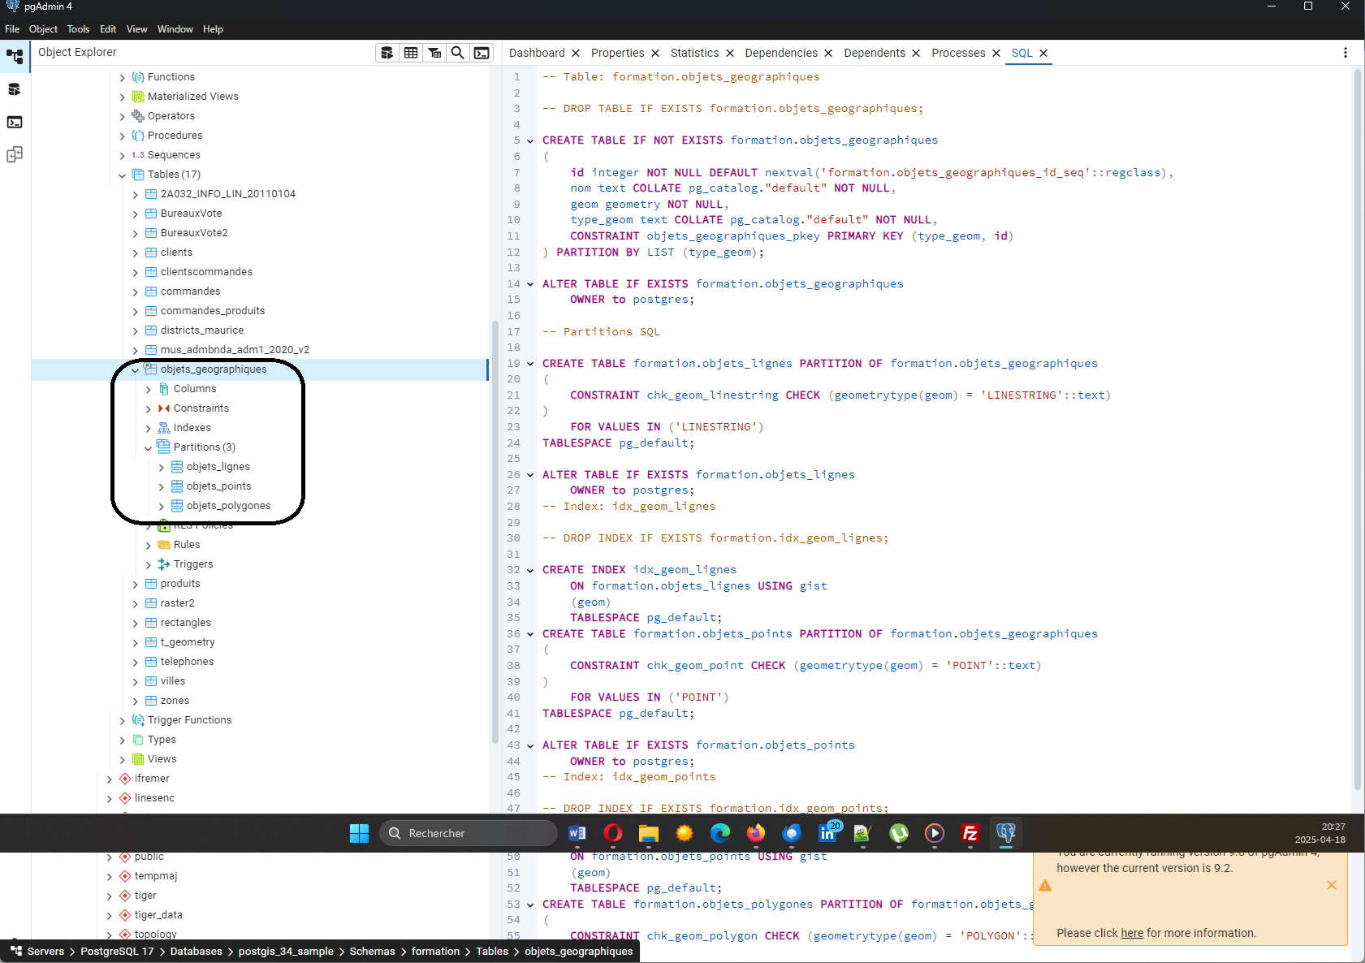
Task: Fold the CREATE TABLE block at line 5
Action: point(530,140)
